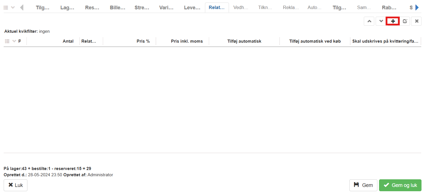Open the Vari... tab

(x=166, y=8)
